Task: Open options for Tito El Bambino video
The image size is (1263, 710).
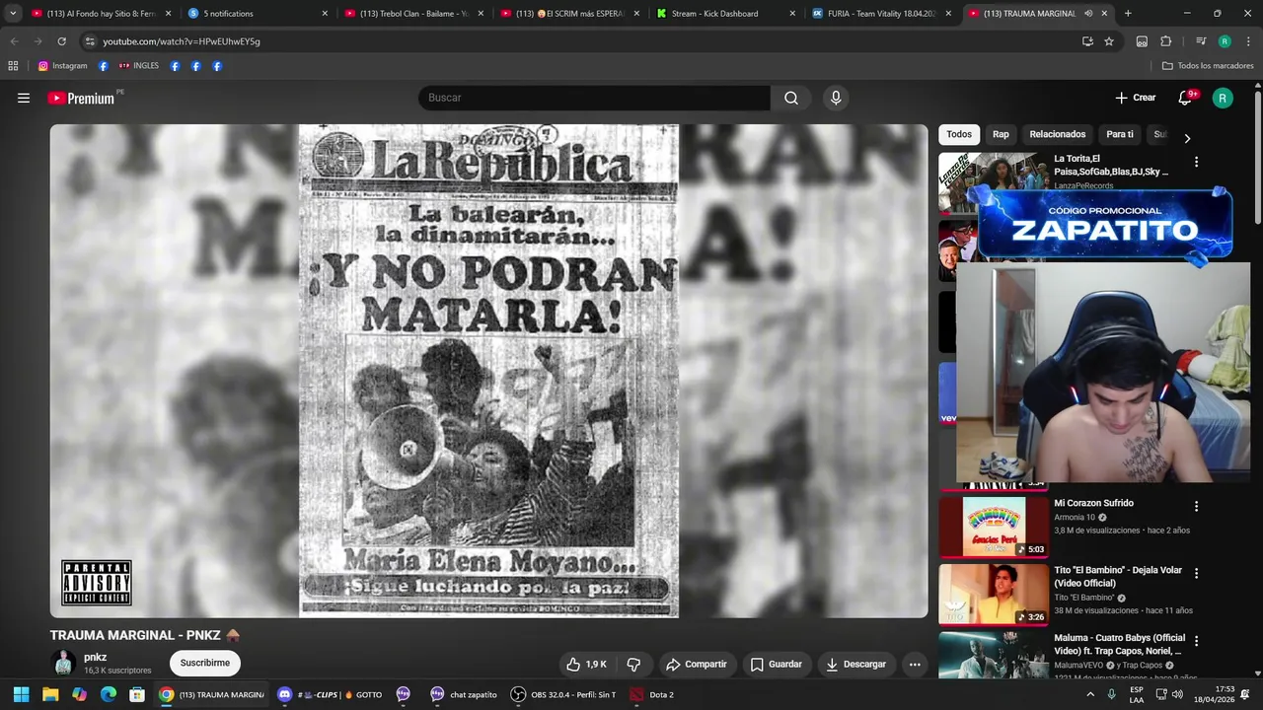Action: pos(1196,573)
